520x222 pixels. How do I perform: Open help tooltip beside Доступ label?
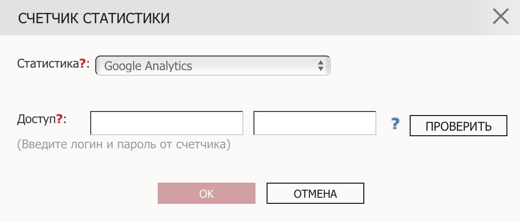[x=59, y=119]
